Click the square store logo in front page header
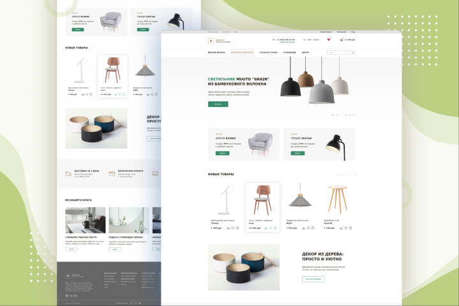The width and height of the screenshot is (459, 306). tap(211, 41)
